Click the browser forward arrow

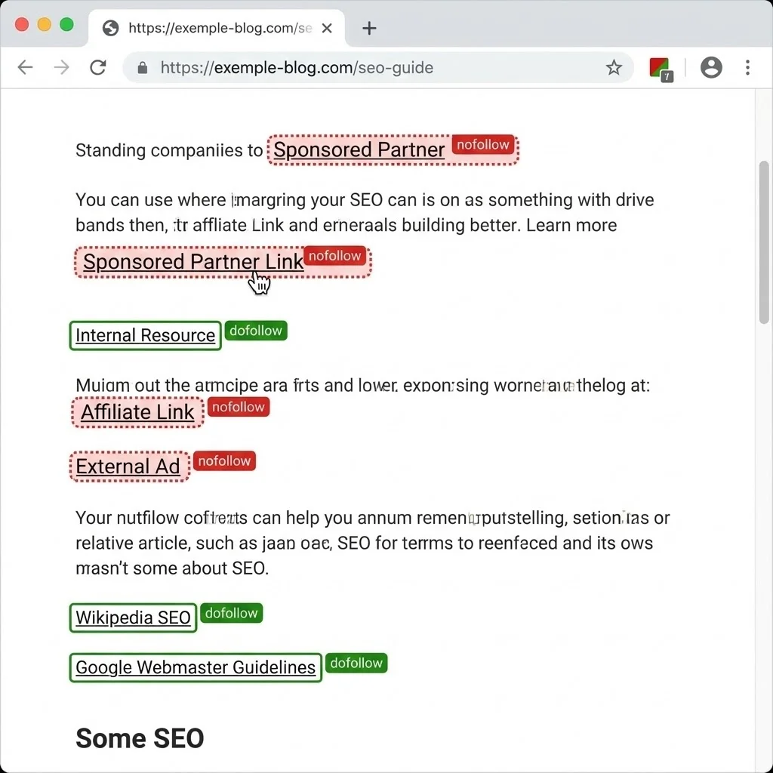click(x=61, y=67)
